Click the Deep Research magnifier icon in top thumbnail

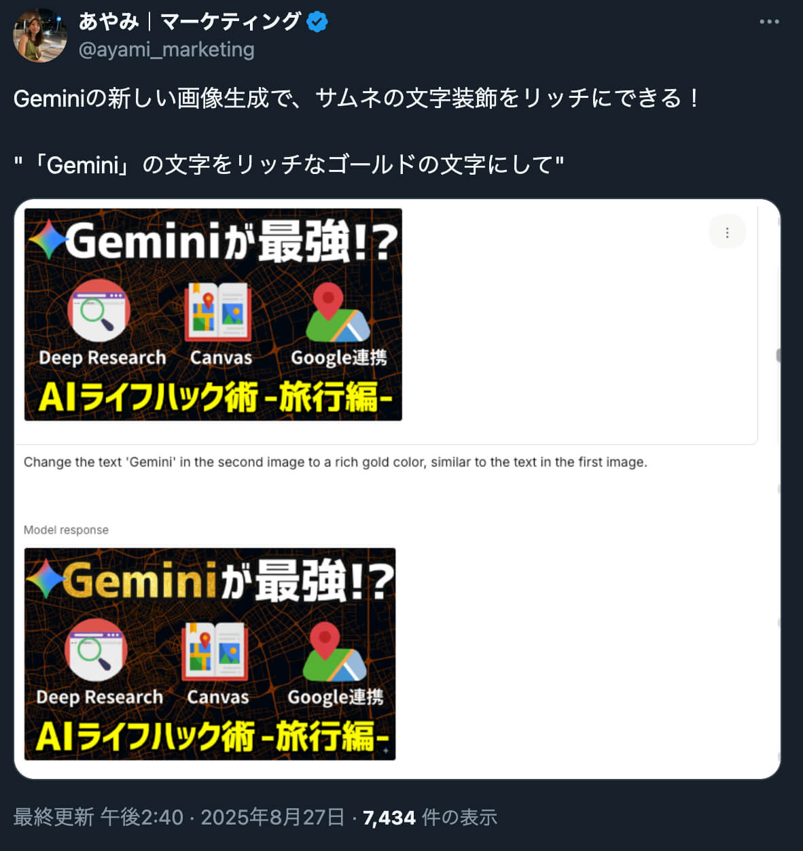click(x=99, y=310)
